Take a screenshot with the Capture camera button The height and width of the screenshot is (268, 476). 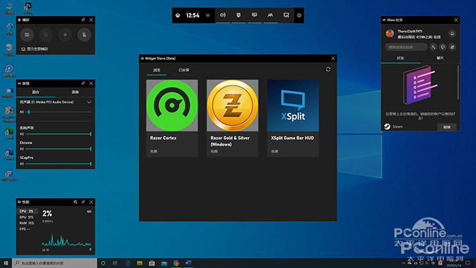tap(27, 35)
